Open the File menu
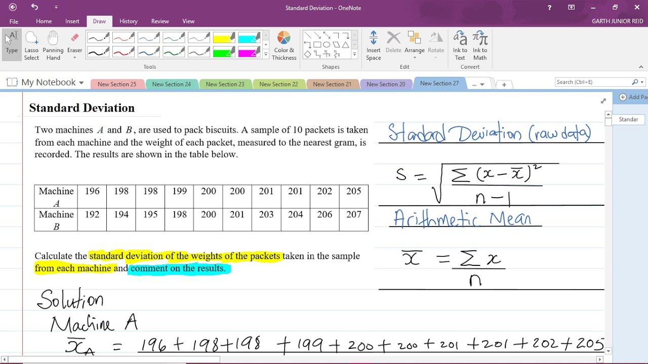The width and height of the screenshot is (648, 364). pyautogui.click(x=14, y=21)
